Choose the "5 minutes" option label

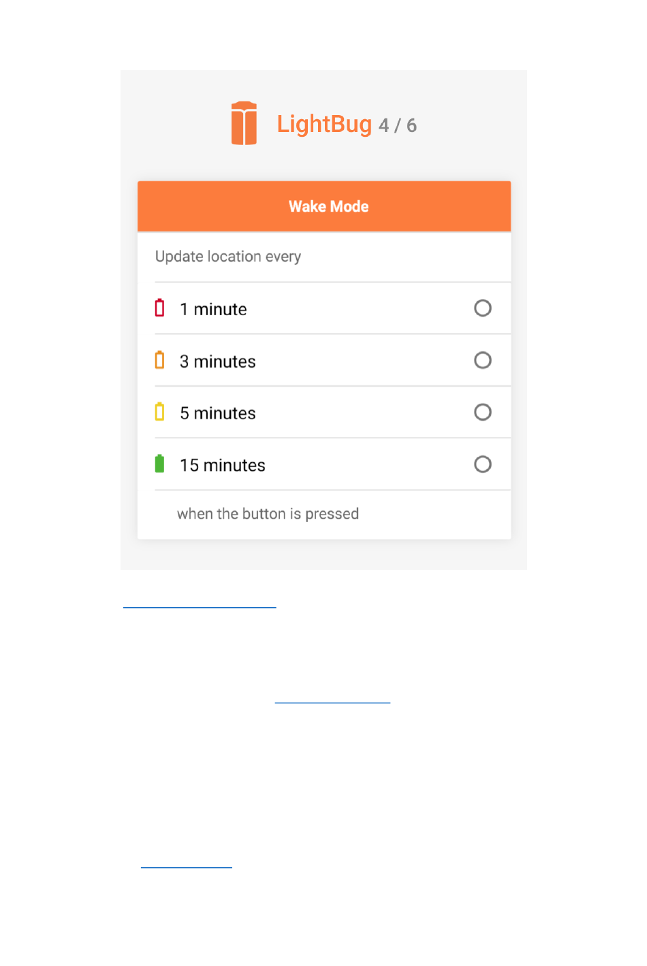tap(218, 413)
